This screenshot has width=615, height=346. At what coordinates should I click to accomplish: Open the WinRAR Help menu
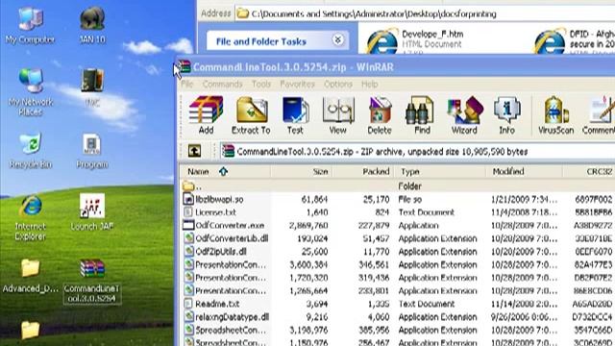[x=369, y=84]
